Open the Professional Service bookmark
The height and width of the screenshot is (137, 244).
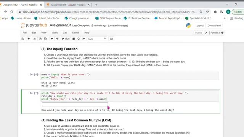(x=138, y=18)
